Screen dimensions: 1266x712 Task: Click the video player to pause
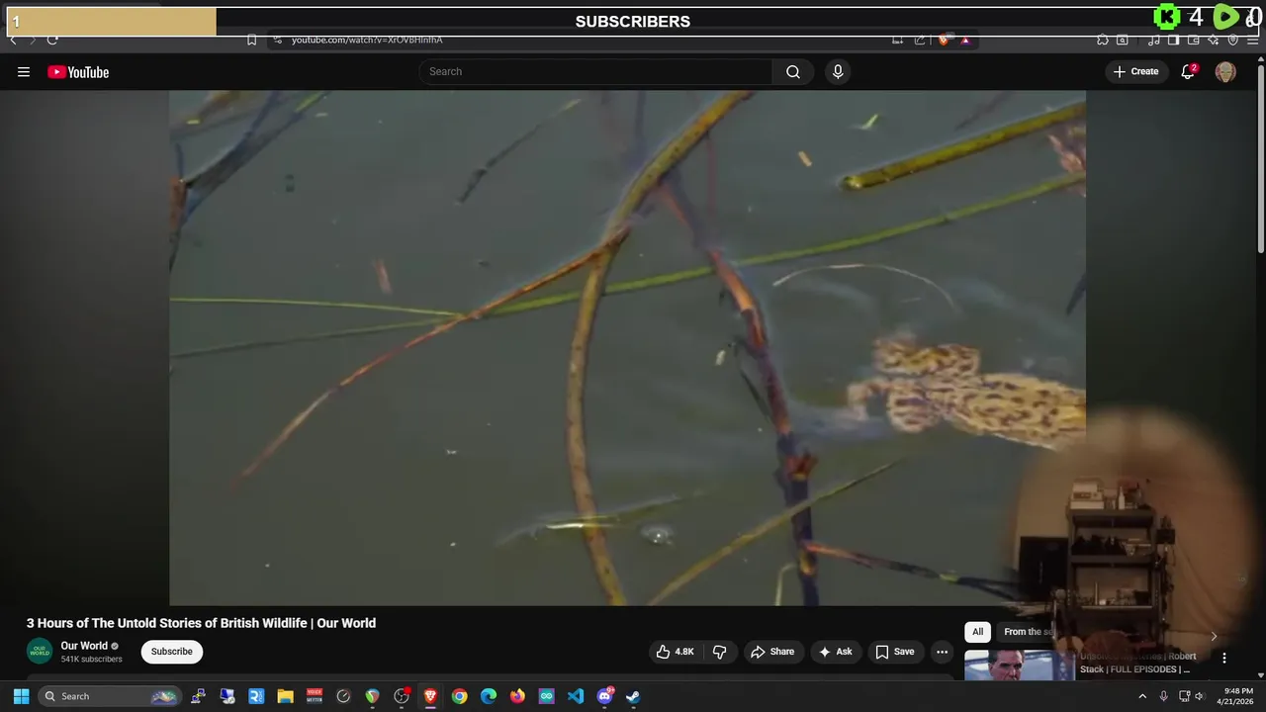click(627, 347)
